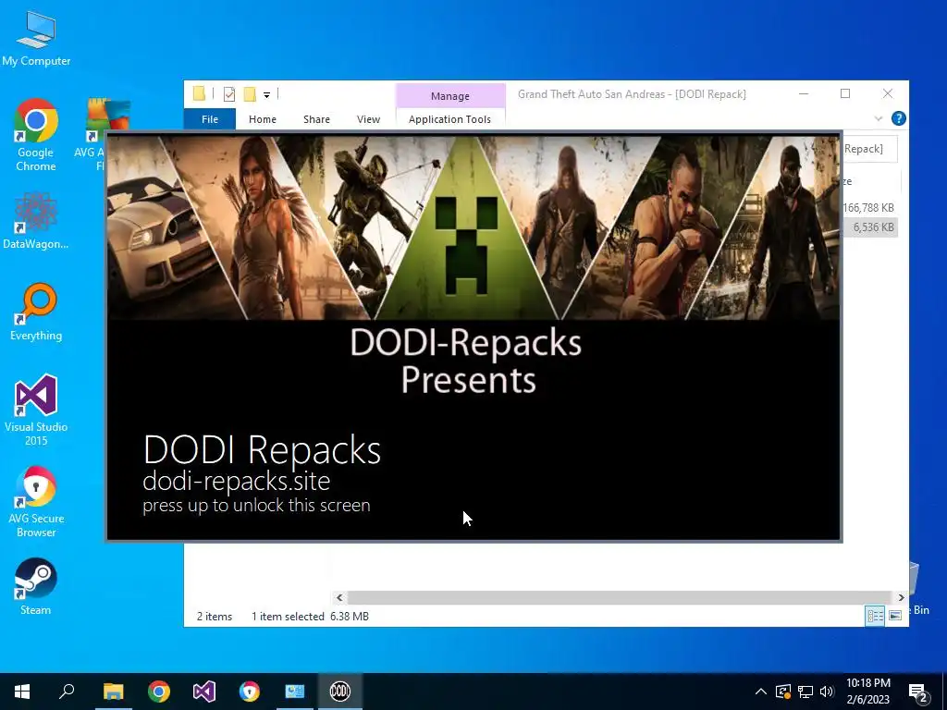
Task: Open the File tab in Explorer
Action: 210,119
